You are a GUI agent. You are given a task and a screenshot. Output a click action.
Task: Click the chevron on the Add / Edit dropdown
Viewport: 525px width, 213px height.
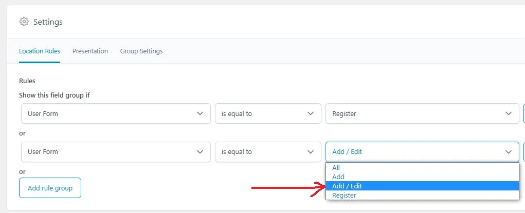[509, 152]
